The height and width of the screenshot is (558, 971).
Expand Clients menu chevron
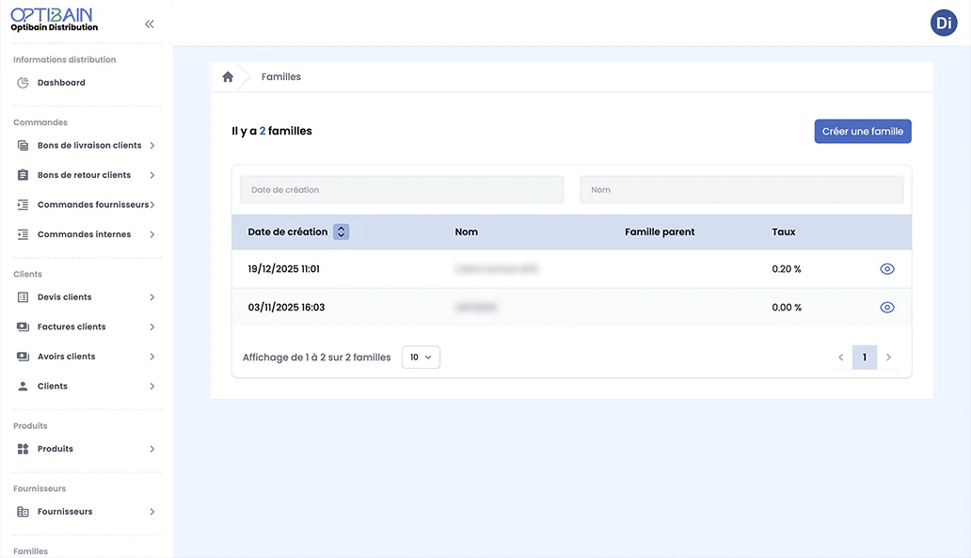(152, 387)
